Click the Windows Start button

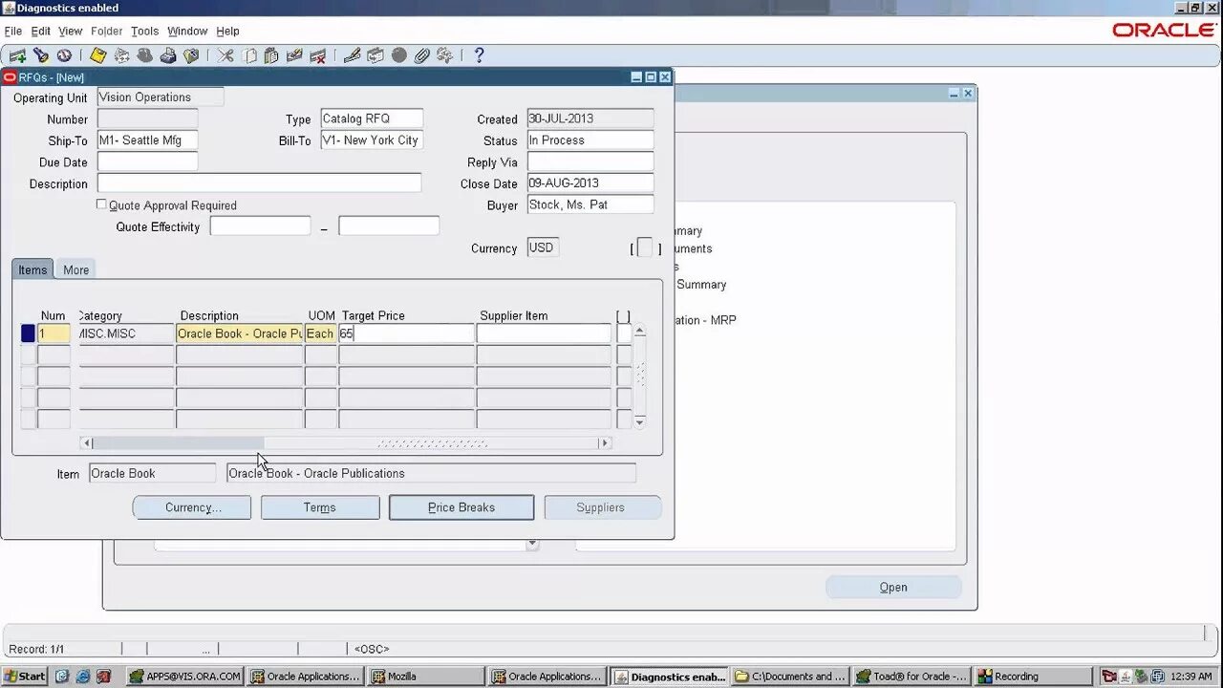(24, 676)
